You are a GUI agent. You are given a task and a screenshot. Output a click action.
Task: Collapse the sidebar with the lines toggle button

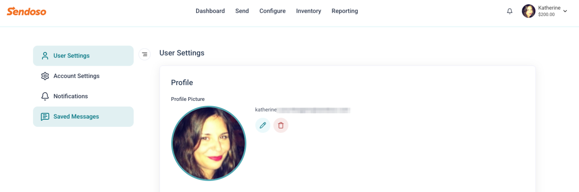[144, 54]
